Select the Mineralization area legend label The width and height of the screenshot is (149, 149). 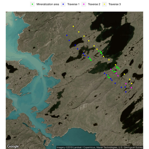coord(48,4)
